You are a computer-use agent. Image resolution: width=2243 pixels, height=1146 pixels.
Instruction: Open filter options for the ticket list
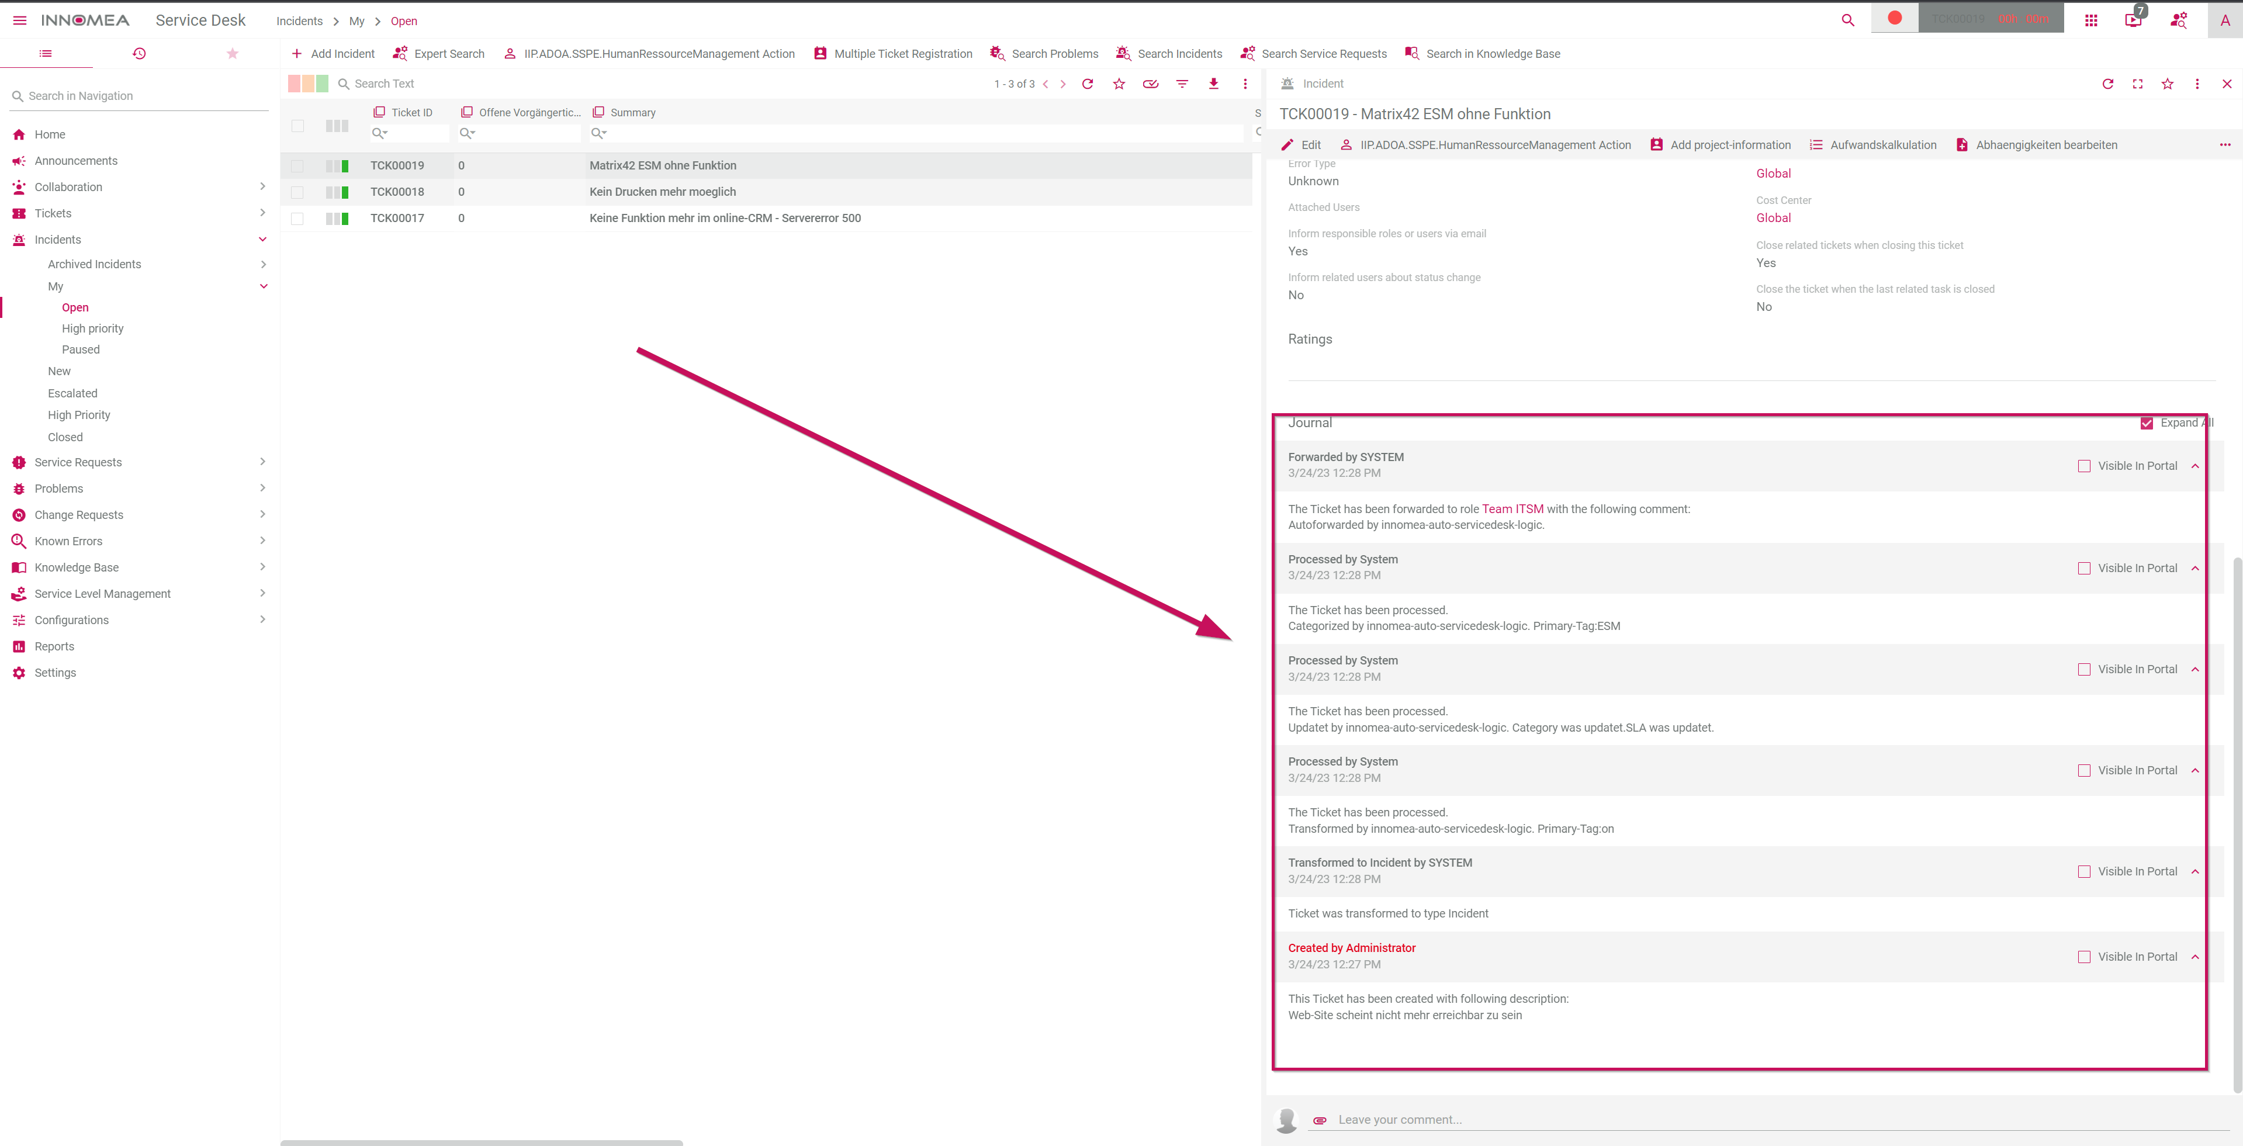1182,84
